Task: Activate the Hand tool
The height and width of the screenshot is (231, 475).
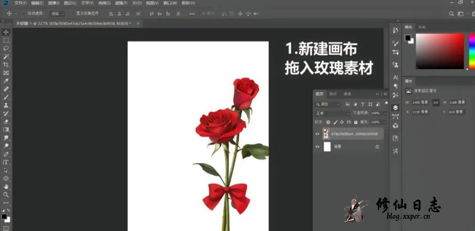Action: click(6, 186)
